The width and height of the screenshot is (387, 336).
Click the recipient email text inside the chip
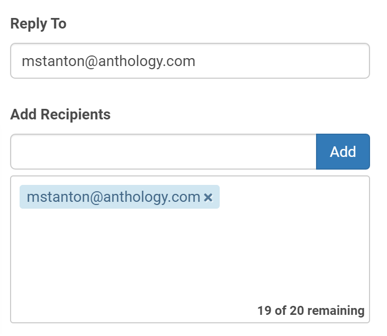113,198
